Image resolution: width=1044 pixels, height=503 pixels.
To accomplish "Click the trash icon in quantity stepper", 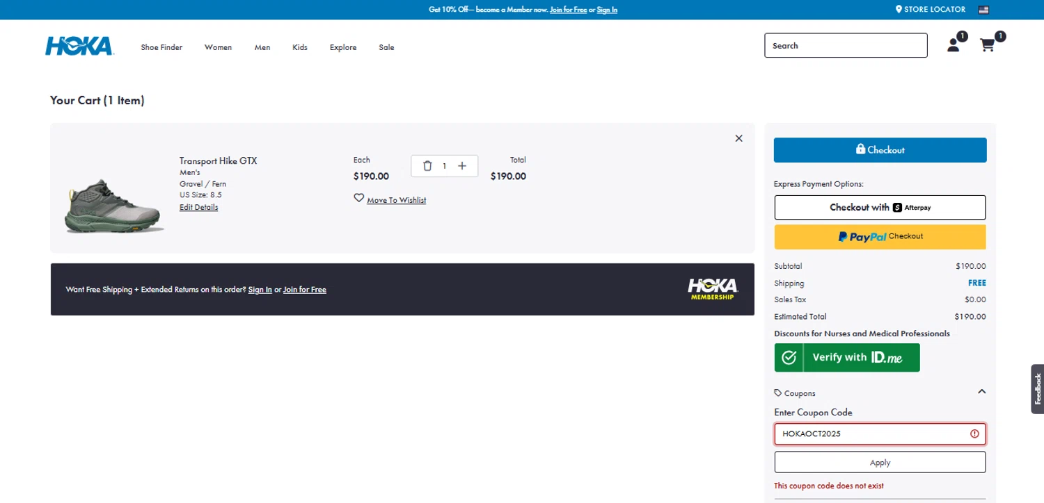I will coord(427,166).
